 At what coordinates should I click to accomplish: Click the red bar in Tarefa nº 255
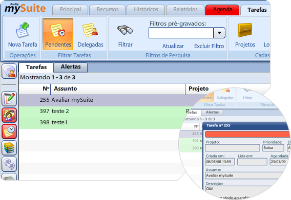pos(247,134)
